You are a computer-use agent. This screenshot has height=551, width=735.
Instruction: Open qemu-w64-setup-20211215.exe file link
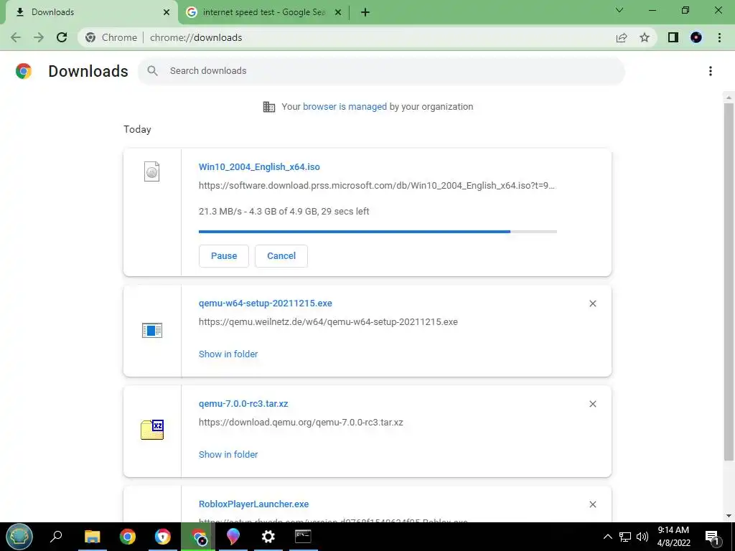[x=266, y=303]
